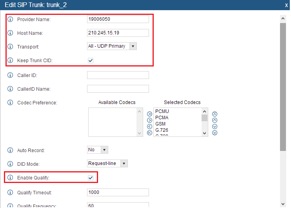Move selected codec up one position
Viewport: 291px width, 208px height.
(215, 120)
